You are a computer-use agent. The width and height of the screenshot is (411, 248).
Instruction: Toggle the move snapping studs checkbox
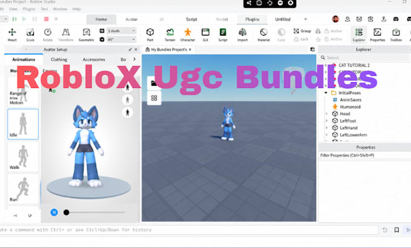point(102,31)
